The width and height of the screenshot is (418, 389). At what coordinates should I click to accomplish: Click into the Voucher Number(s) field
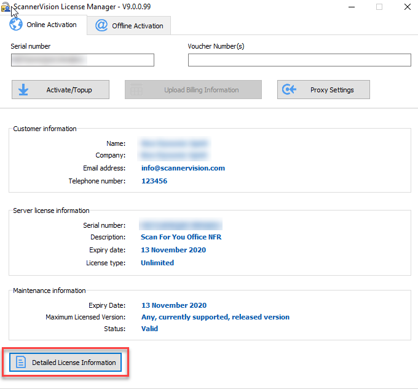[x=299, y=60]
